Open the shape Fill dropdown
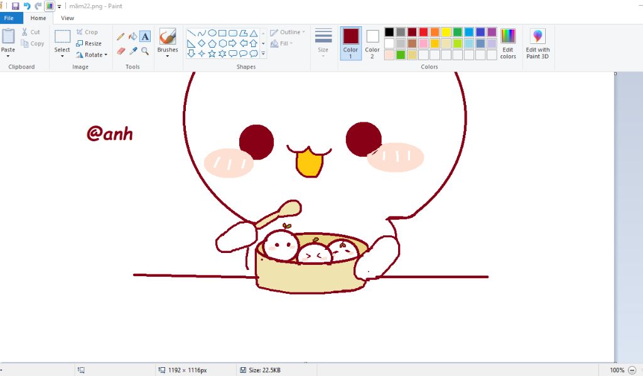The height and width of the screenshot is (376, 643). [x=282, y=43]
